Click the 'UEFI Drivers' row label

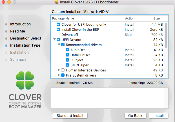pyautogui.click(x=71, y=40)
